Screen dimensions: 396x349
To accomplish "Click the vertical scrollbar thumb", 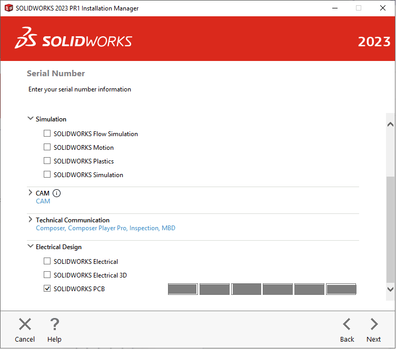I will coord(390,229).
